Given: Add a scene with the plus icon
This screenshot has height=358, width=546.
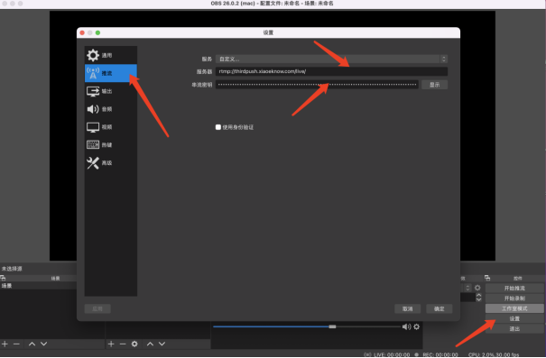Looking at the screenshot, I should (x=5, y=344).
